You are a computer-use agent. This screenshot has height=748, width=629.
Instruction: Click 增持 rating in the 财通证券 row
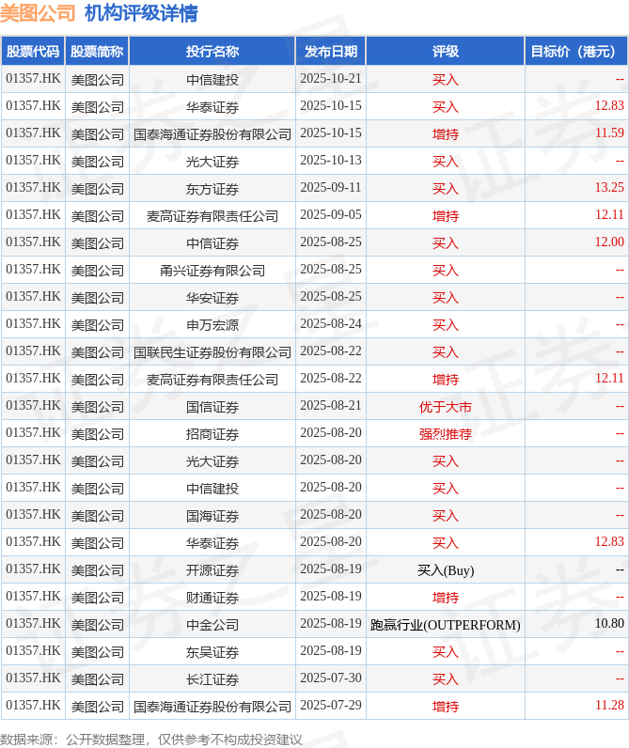click(x=446, y=596)
